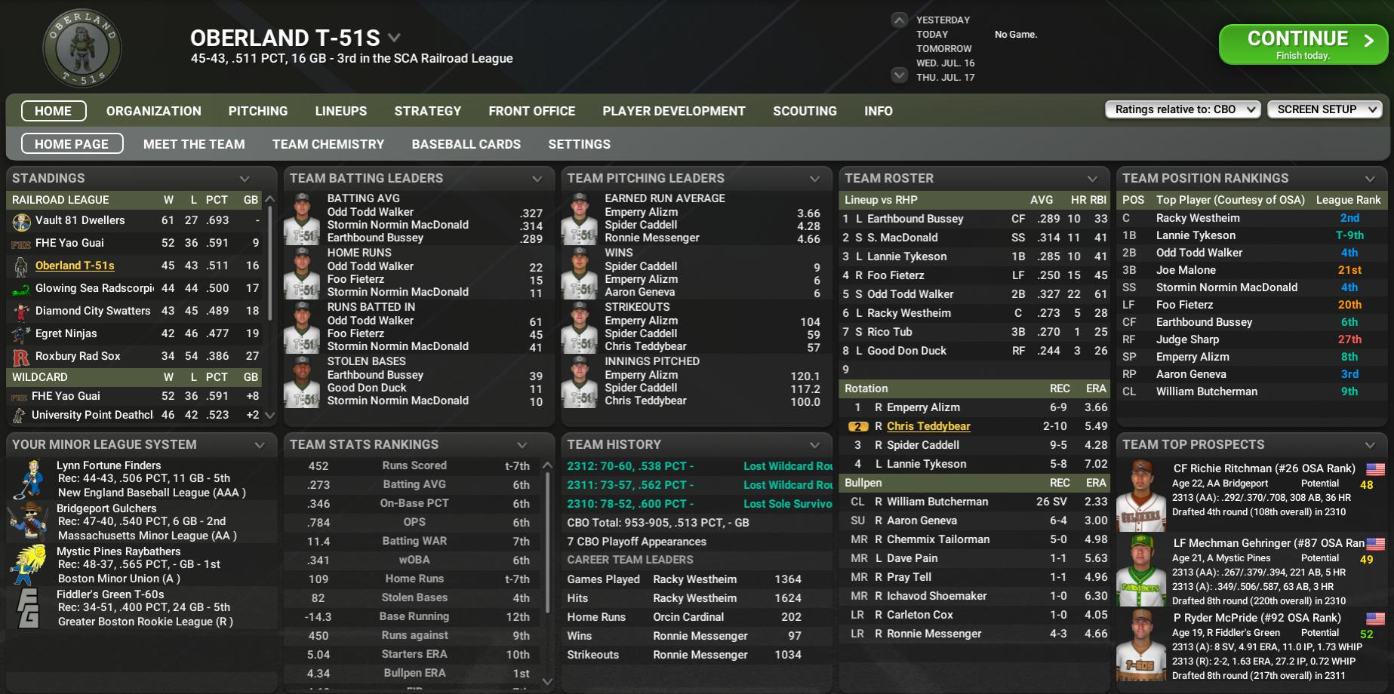Switch to the Team Chemistry tab
The image size is (1394, 694).
(328, 144)
